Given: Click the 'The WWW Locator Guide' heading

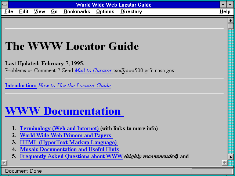Looking at the screenshot, I should [x=72, y=46].
